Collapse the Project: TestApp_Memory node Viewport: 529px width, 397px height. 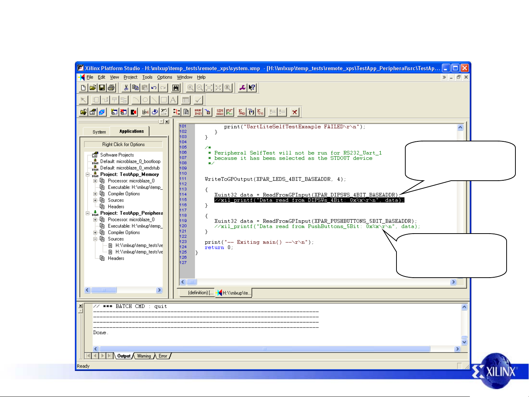point(88,174)
